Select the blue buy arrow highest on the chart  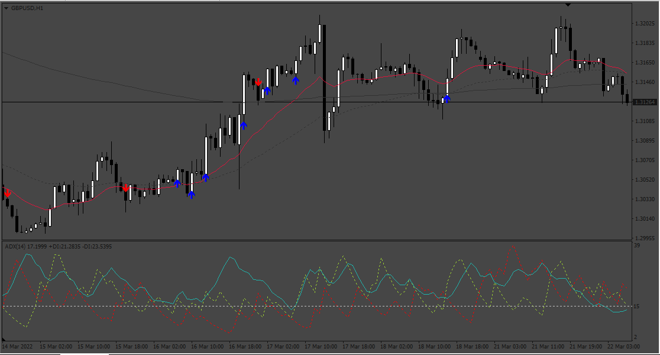coord(296,80)
